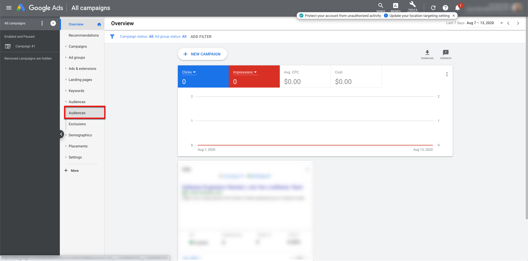Click the filter funnel icon
528x261 pixels.
(112, 37)
